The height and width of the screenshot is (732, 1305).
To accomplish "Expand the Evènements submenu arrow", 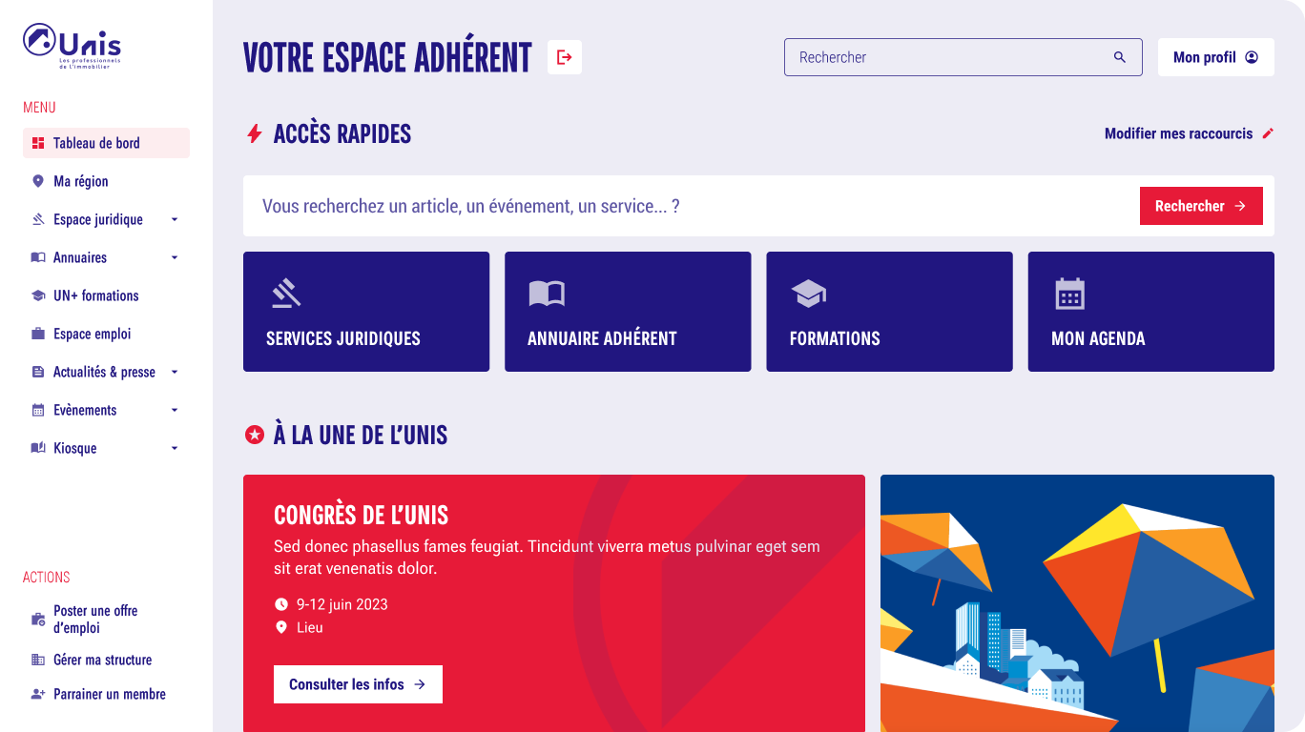I will [175, 410].
